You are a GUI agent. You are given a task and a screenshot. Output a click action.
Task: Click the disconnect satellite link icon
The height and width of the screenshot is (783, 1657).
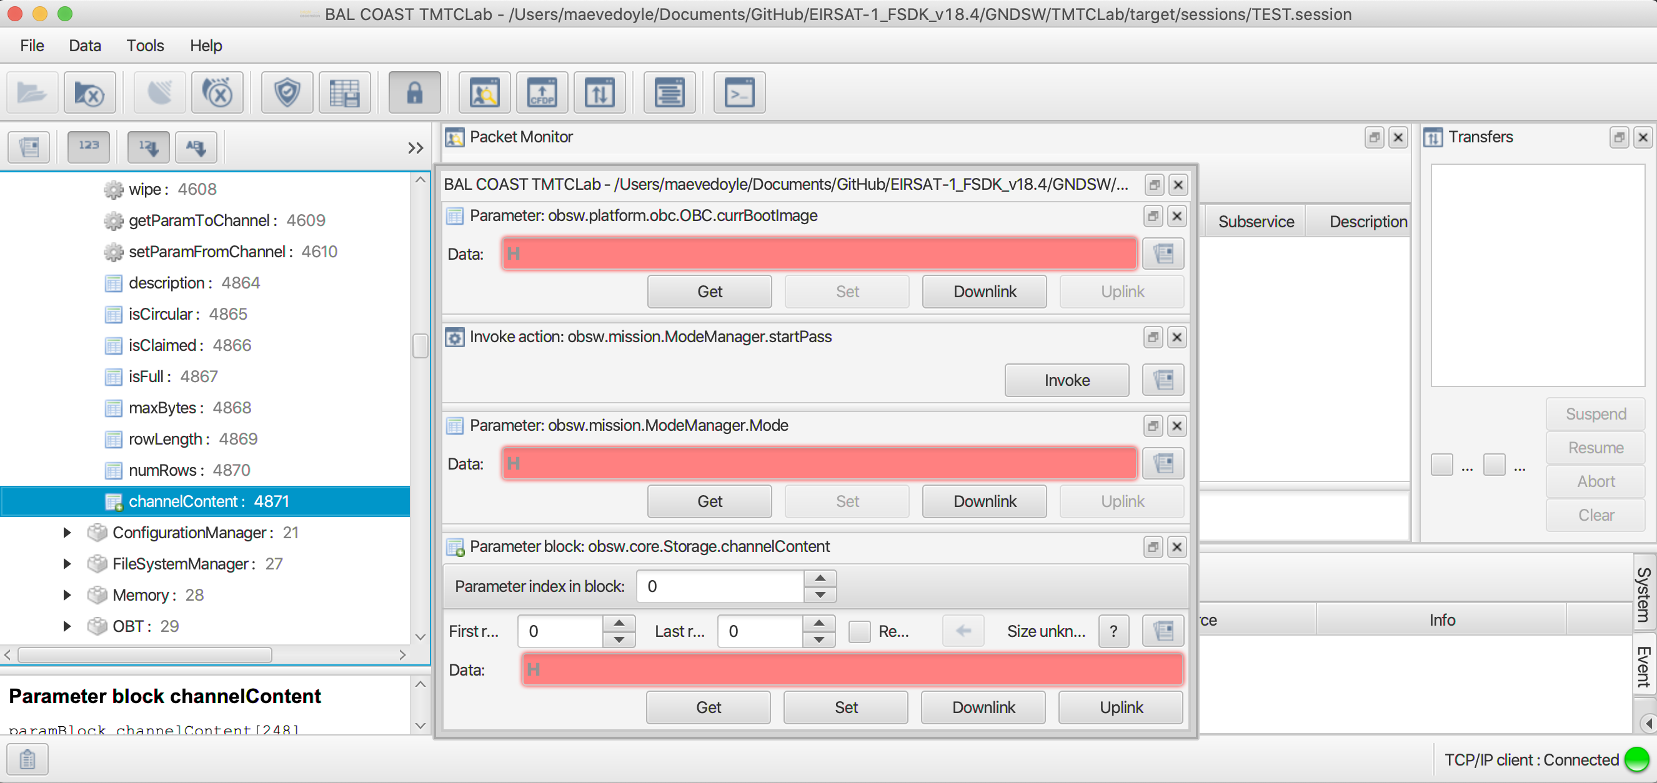coord(218,92)
